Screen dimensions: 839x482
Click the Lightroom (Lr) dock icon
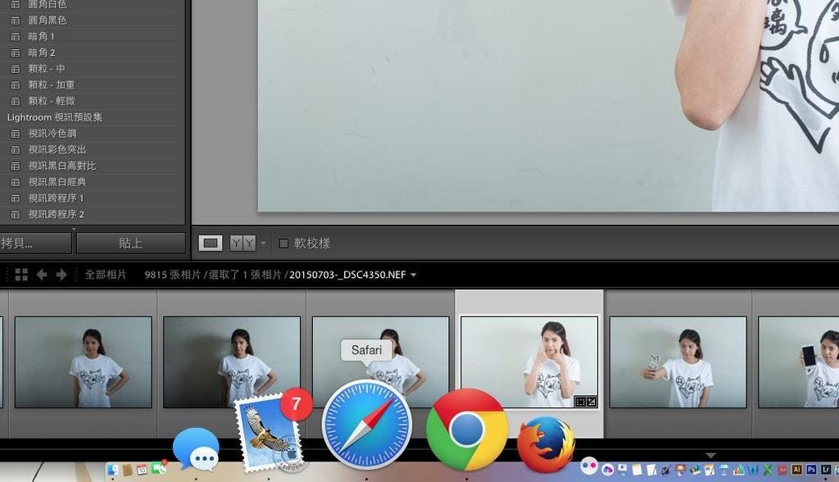[x=826, y=469]
